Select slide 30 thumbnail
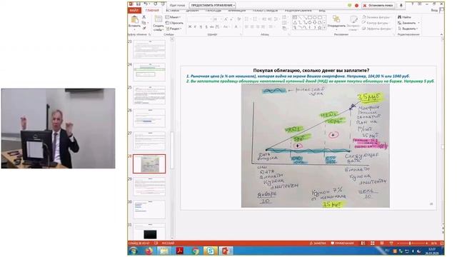 (149, 209)
